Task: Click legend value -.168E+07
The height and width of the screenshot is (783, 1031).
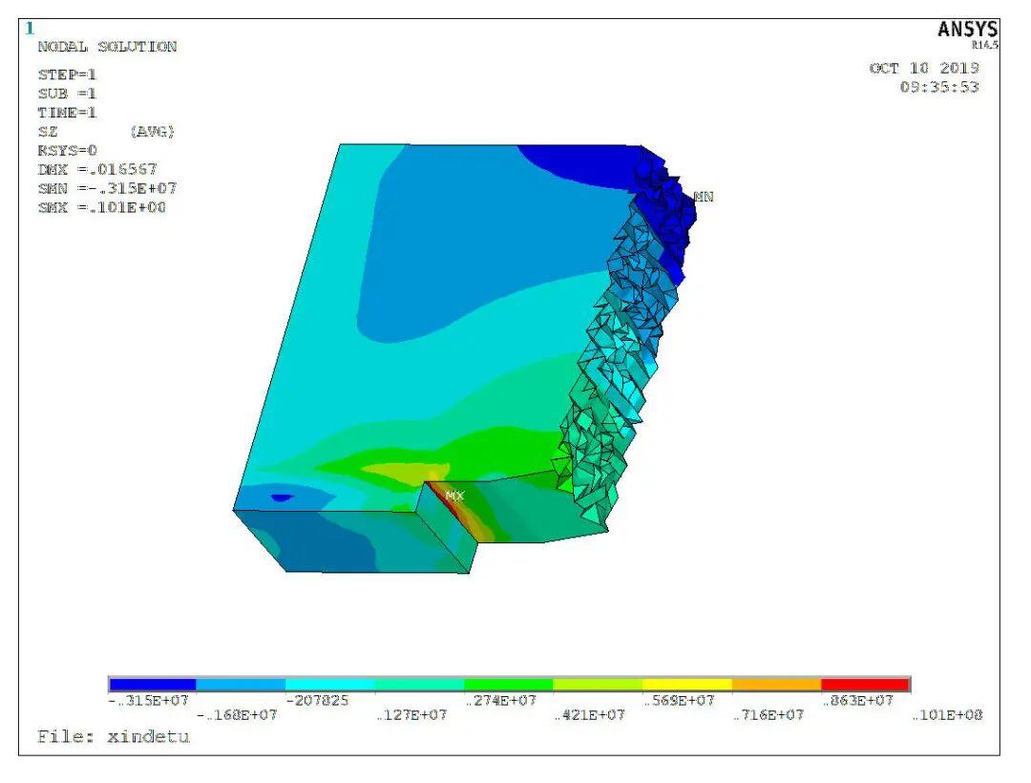Action: click(x=237, y=714)
